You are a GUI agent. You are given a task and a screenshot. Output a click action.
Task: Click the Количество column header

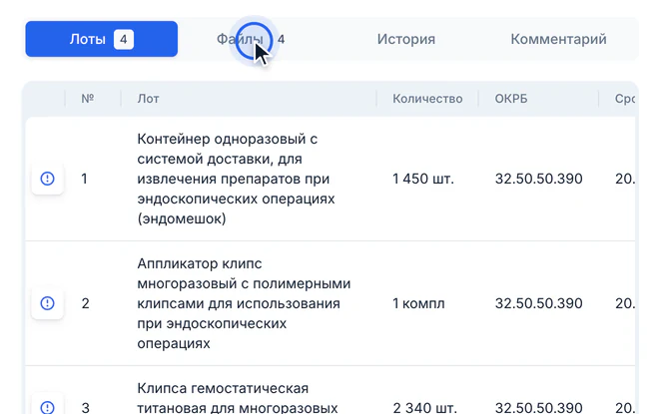click(427, 99)
